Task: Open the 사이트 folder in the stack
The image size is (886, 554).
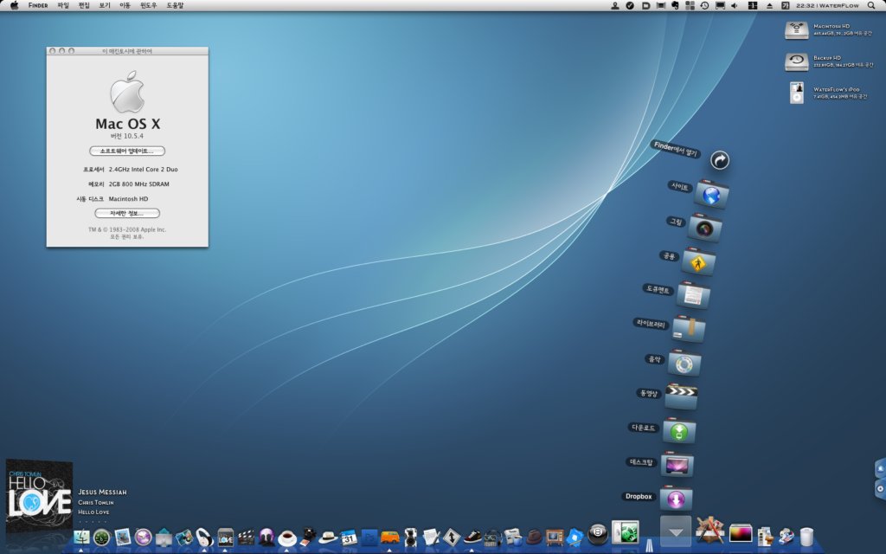Action: tap(711, 195)
